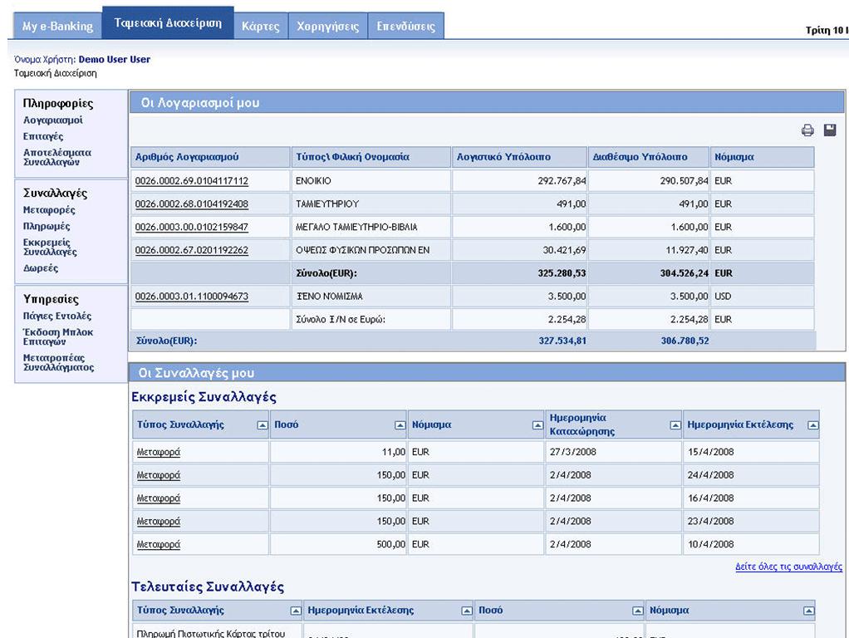This screenshot has height=638, width=849.
Task: Open Λογαριασμοί in the sidebar
Action: pyautogui.click(x=53, y=120)
